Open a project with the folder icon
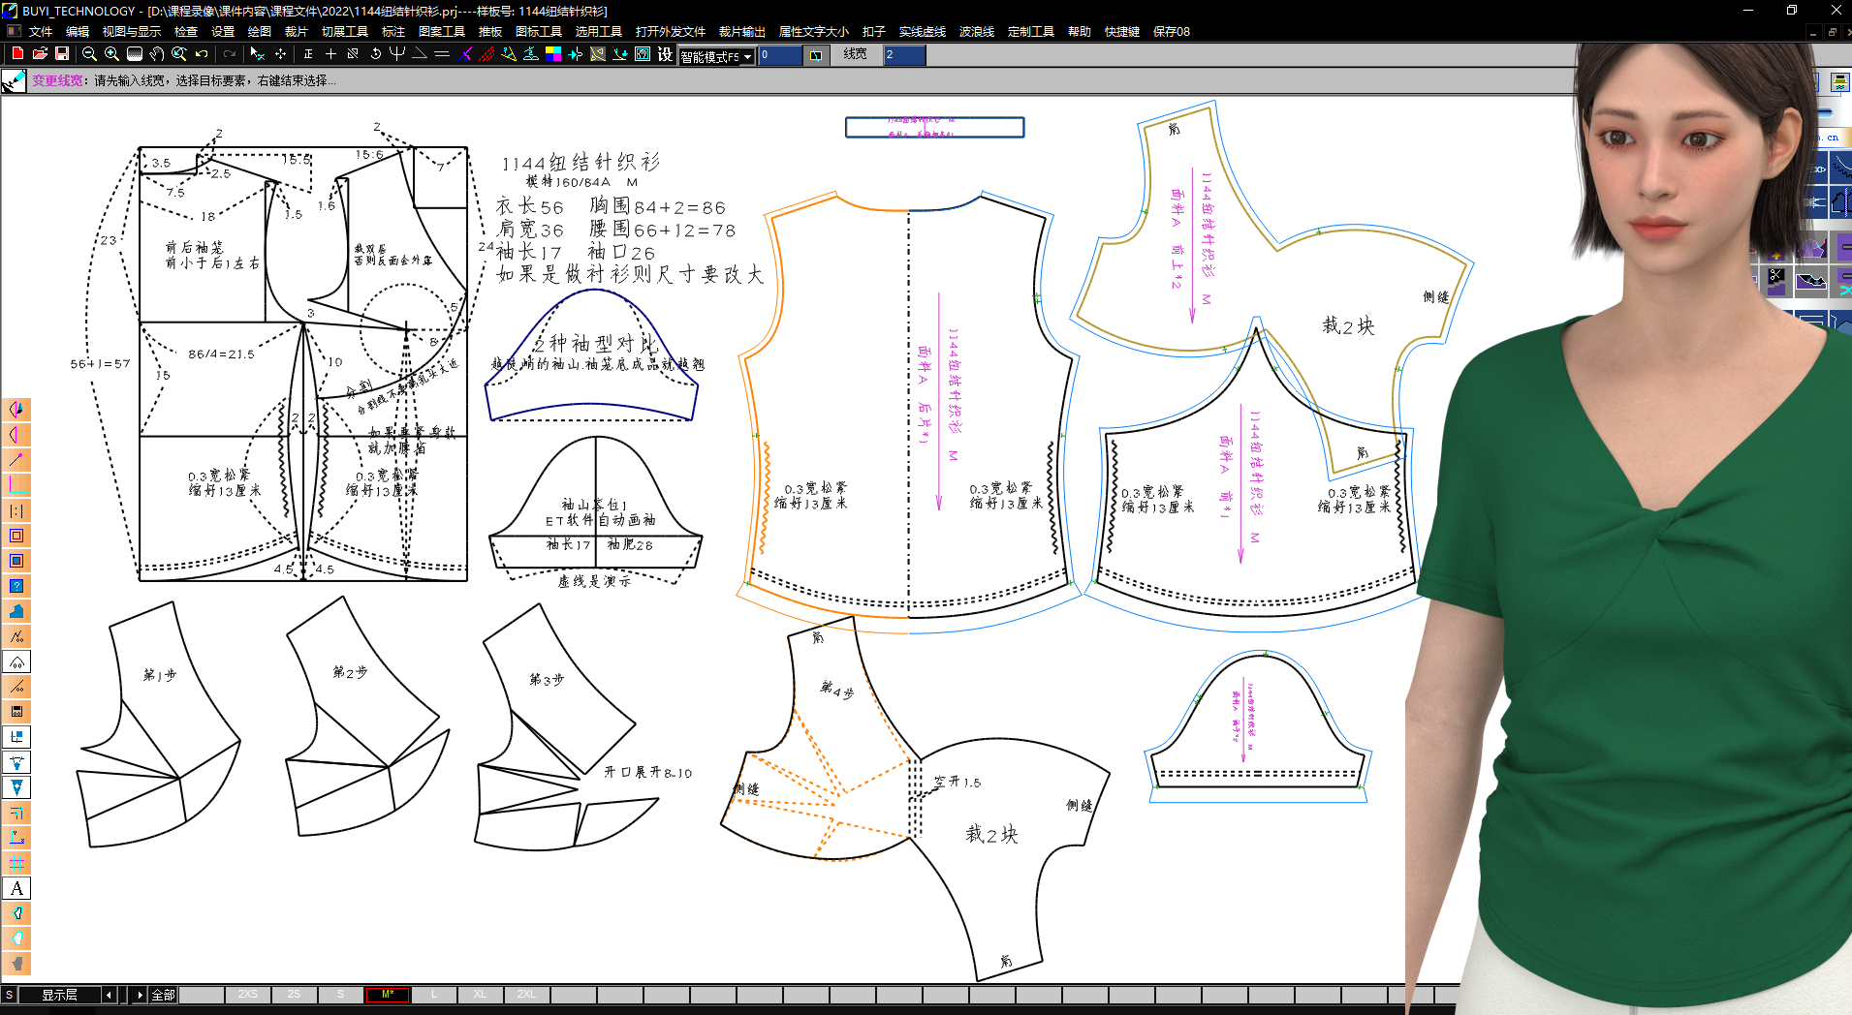Viewport: 1852px width, 1015px height. click(x=40, y=54)
